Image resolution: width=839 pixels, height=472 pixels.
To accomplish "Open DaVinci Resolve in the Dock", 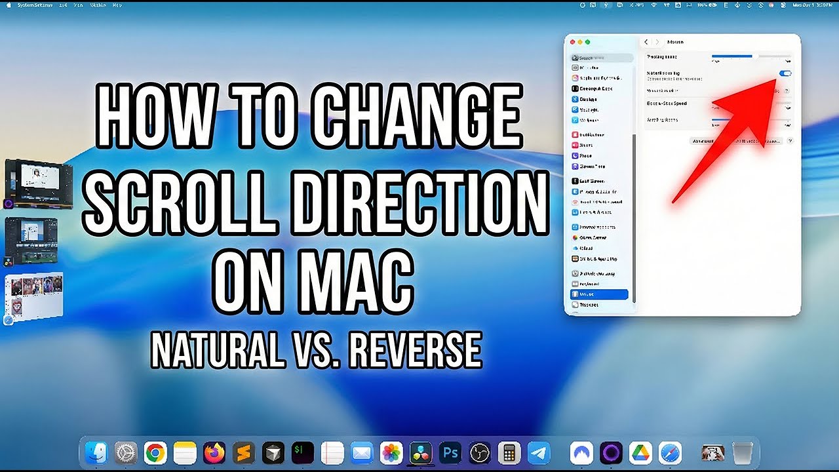I will pyautogui.click(x=421, y=452).
